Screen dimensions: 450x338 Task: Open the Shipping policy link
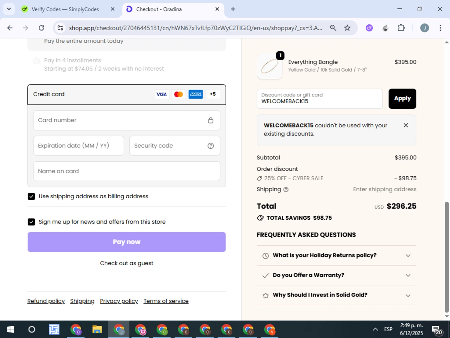[x=82, y=301]
